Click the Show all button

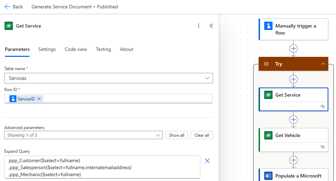click(177, 135)
